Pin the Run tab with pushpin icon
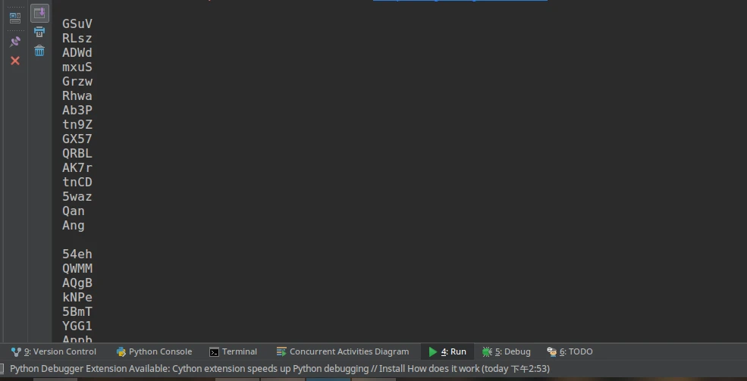The image size is (747, 381). 14,41
